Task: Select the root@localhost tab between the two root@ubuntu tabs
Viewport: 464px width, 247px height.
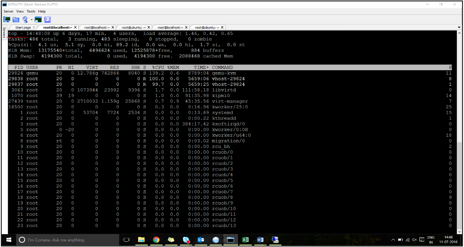Action: [x=171, y=27]
